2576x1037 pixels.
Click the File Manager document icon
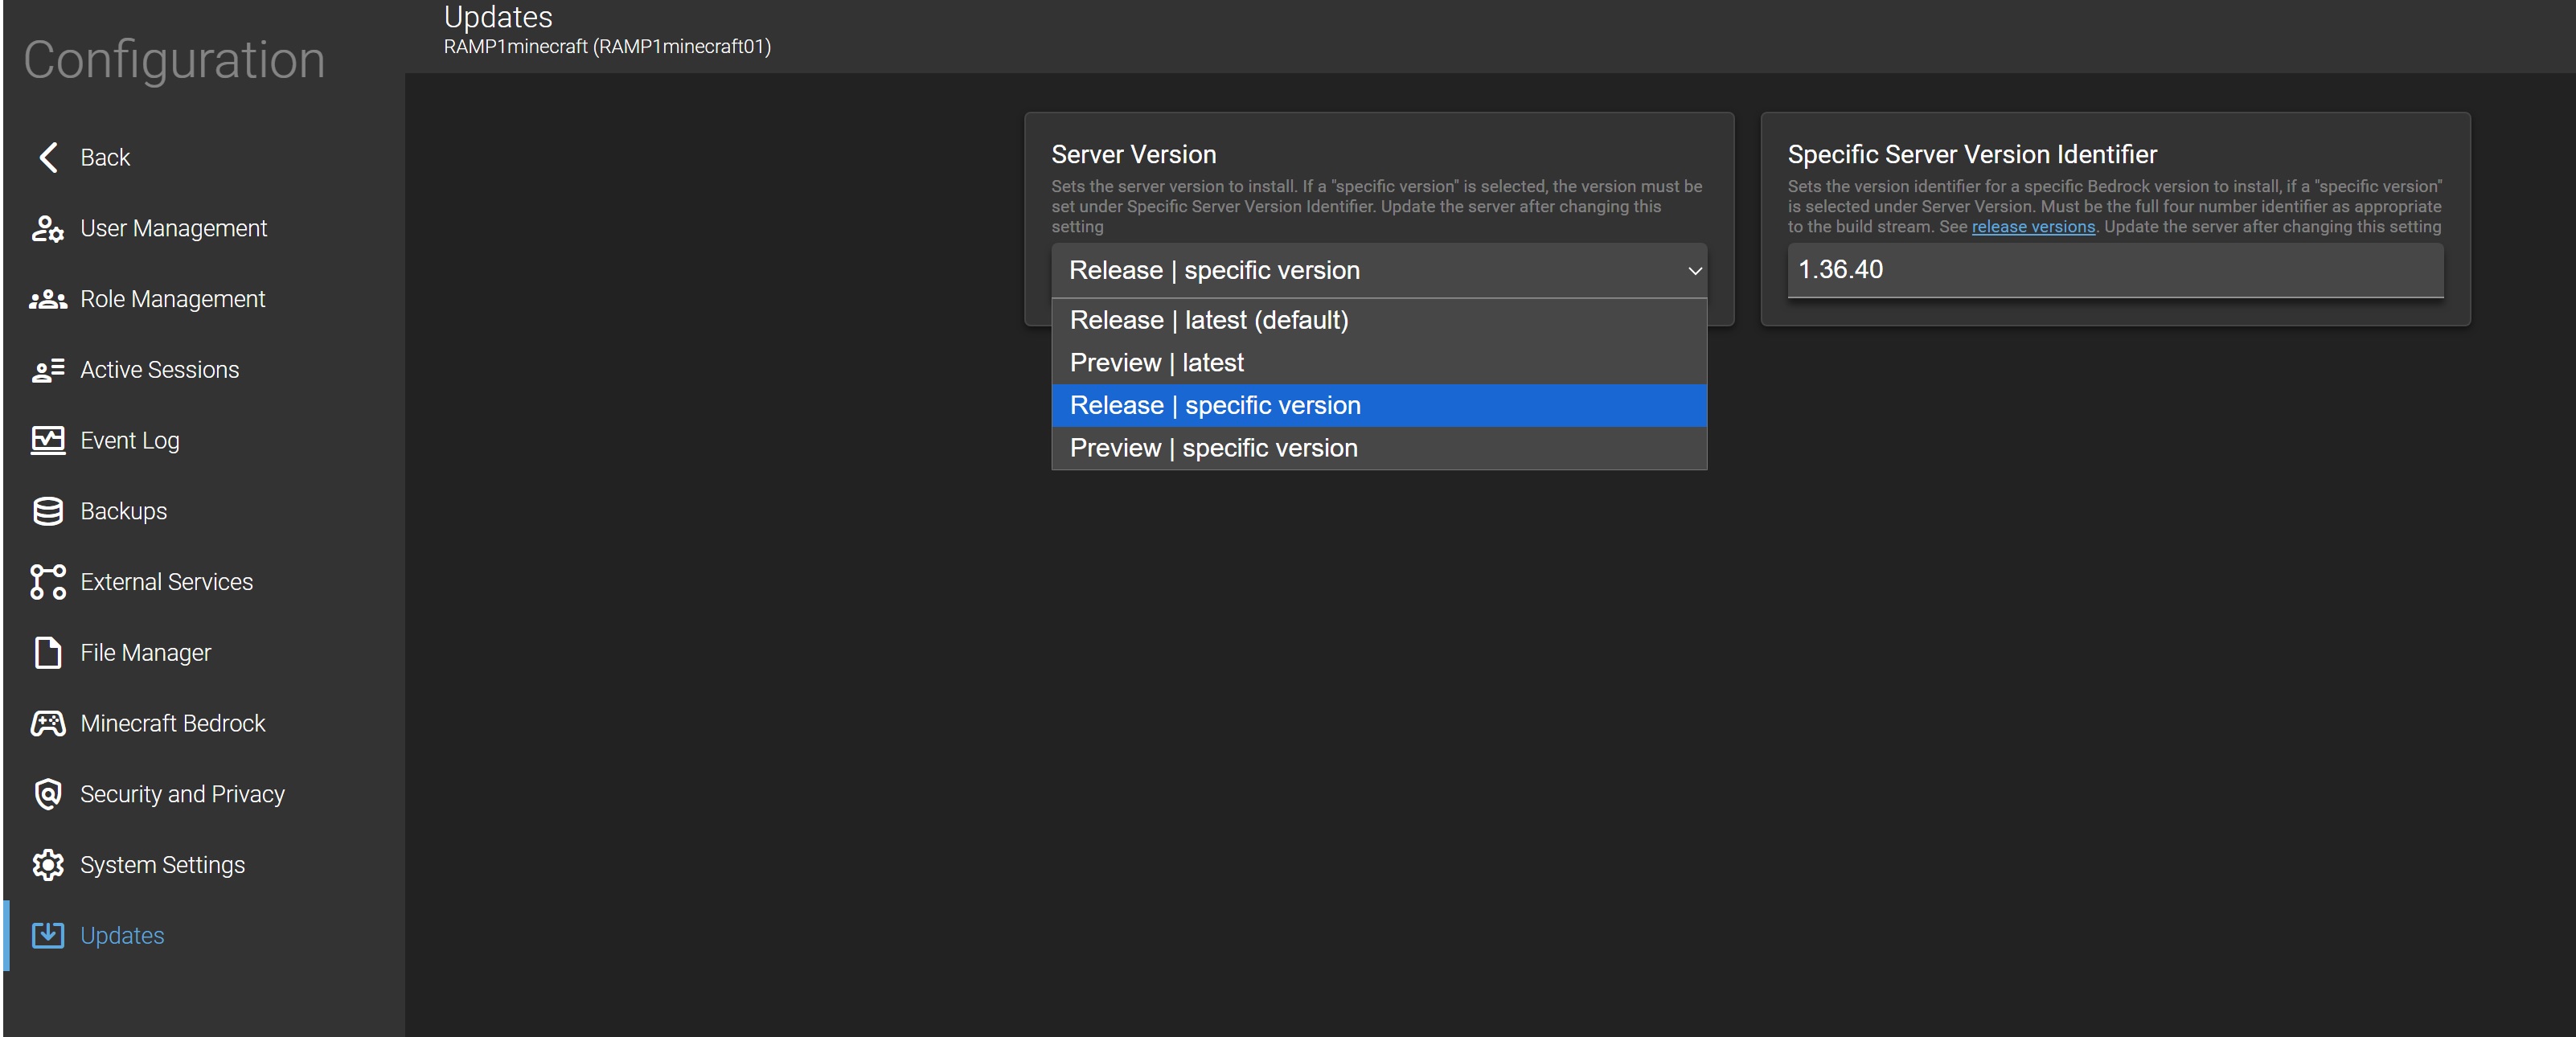(x=47, y=652)
